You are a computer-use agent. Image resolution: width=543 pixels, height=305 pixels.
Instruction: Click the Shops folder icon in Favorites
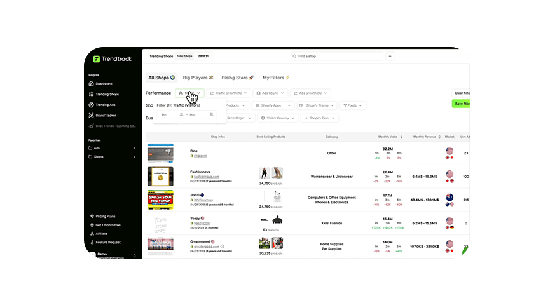coord(90,156)
